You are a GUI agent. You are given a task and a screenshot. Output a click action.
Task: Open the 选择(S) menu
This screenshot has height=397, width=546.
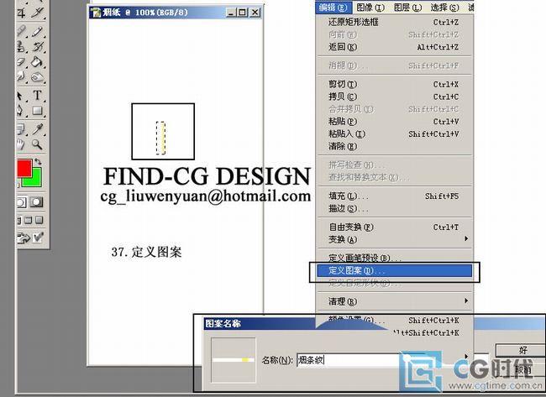click(x=444, y=8)
